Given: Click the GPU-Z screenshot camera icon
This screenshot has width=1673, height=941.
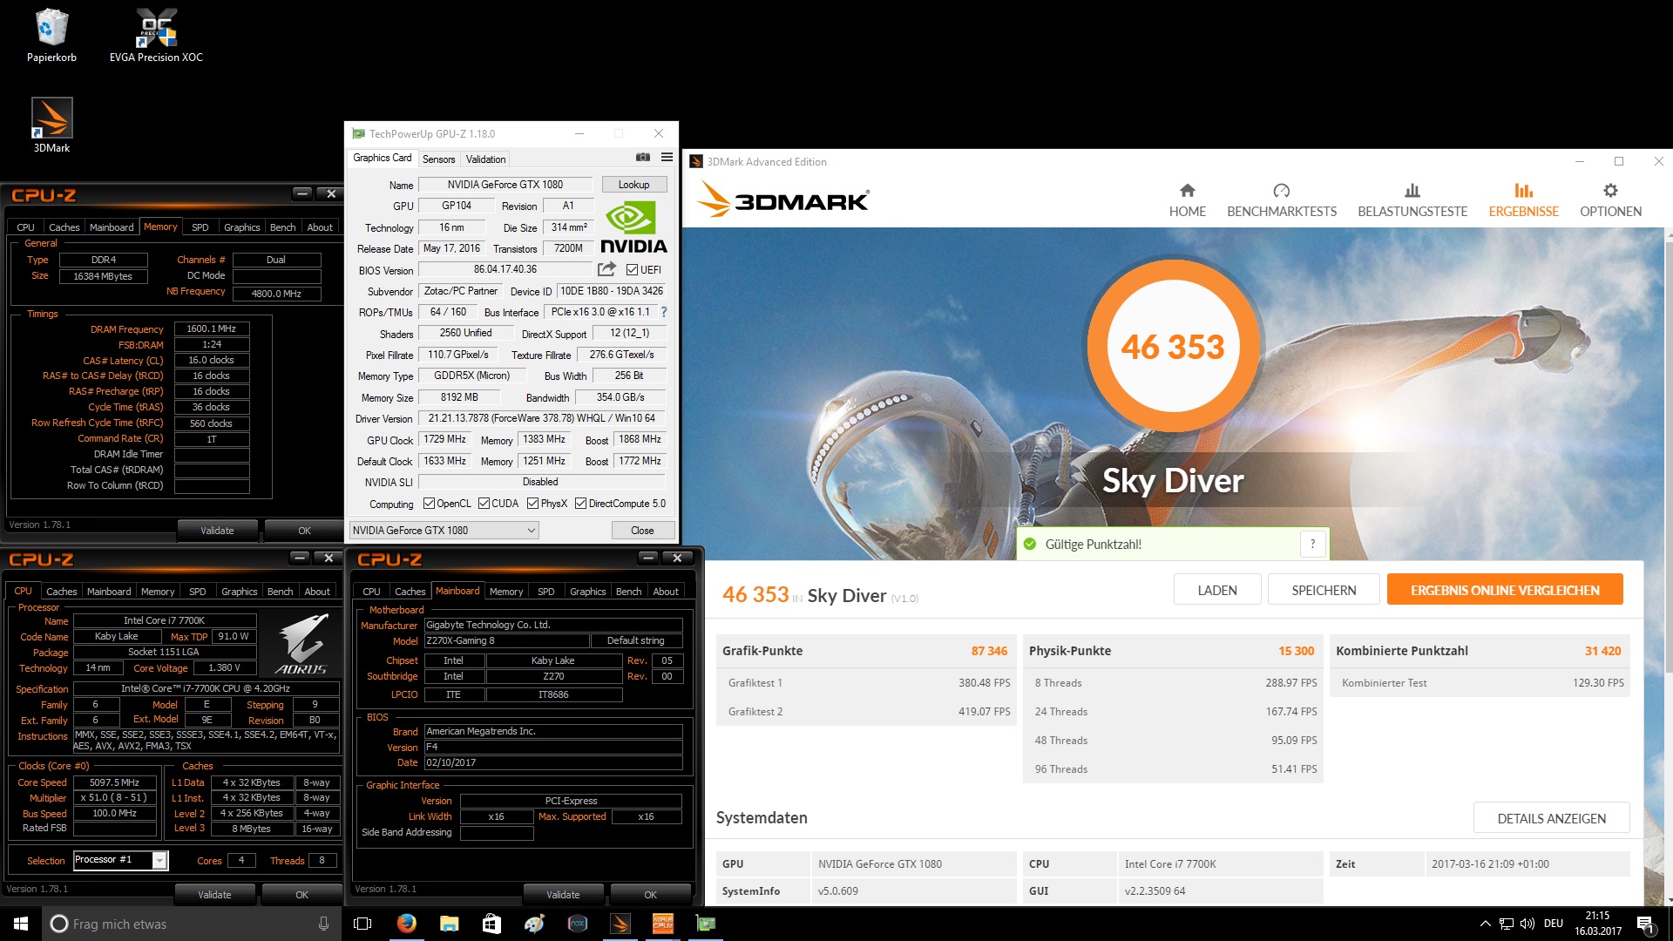Looking at the screenshot, I should (642, 158).
